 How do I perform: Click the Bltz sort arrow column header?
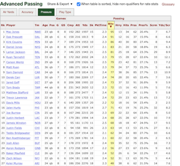[111, 25]
